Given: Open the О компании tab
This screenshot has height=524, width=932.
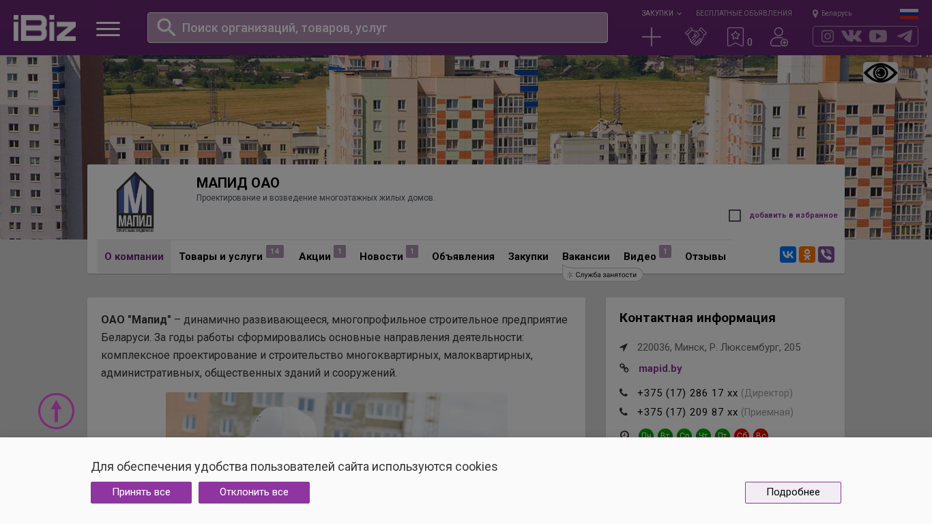Looking at the screenshot, I should (x=134, y=257).
